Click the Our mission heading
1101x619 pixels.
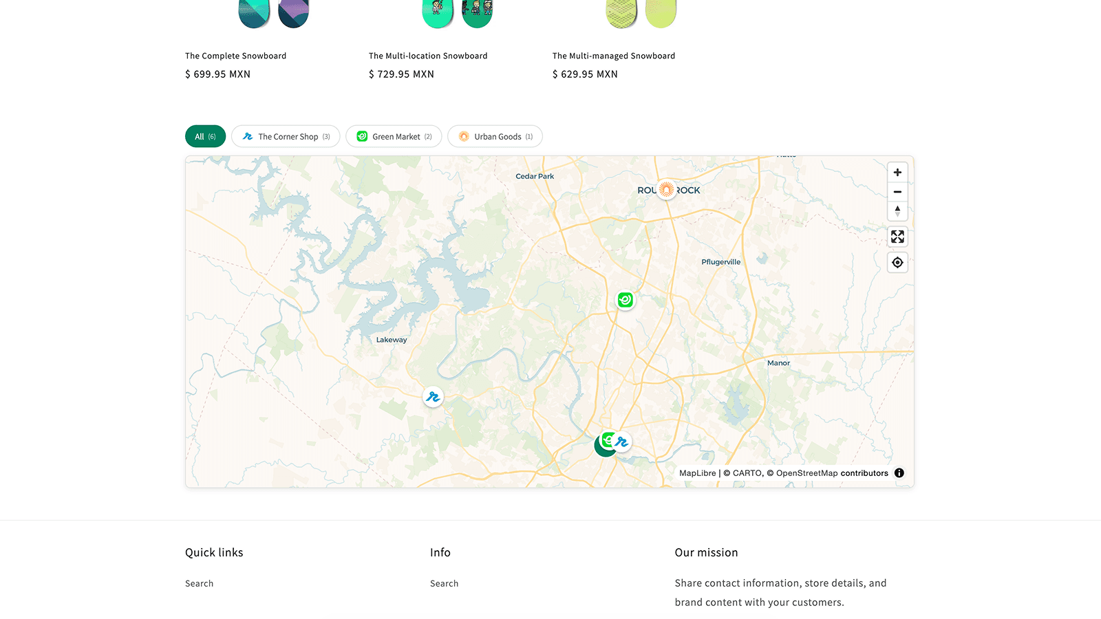coord(706,552)
